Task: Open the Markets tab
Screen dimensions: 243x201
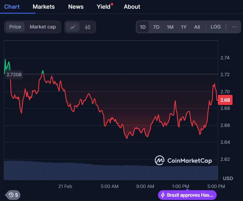Action: point(43,7)
